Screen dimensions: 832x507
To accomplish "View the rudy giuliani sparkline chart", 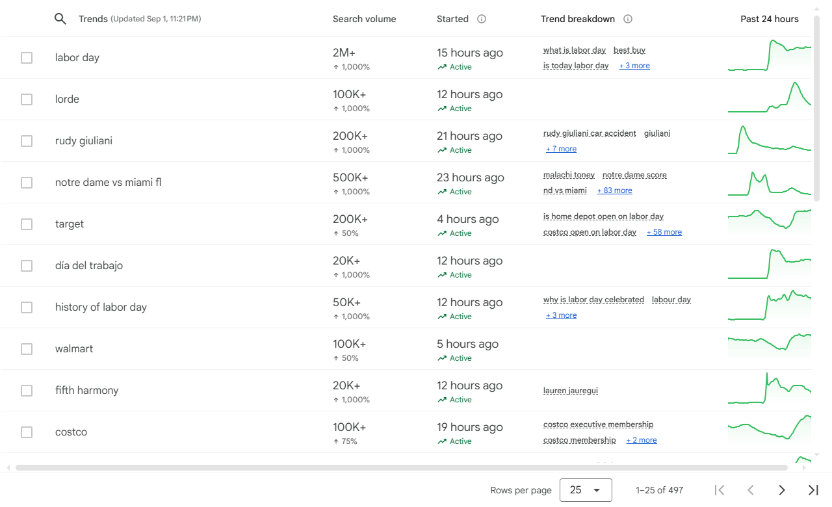I will (x=770, y=139).
